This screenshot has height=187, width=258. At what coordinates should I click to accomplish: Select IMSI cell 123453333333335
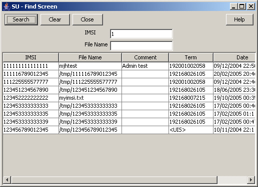tap(31, 114)
